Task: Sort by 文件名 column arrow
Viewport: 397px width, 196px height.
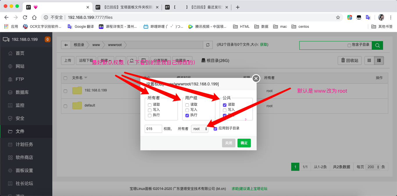Action: coord(86,78)
